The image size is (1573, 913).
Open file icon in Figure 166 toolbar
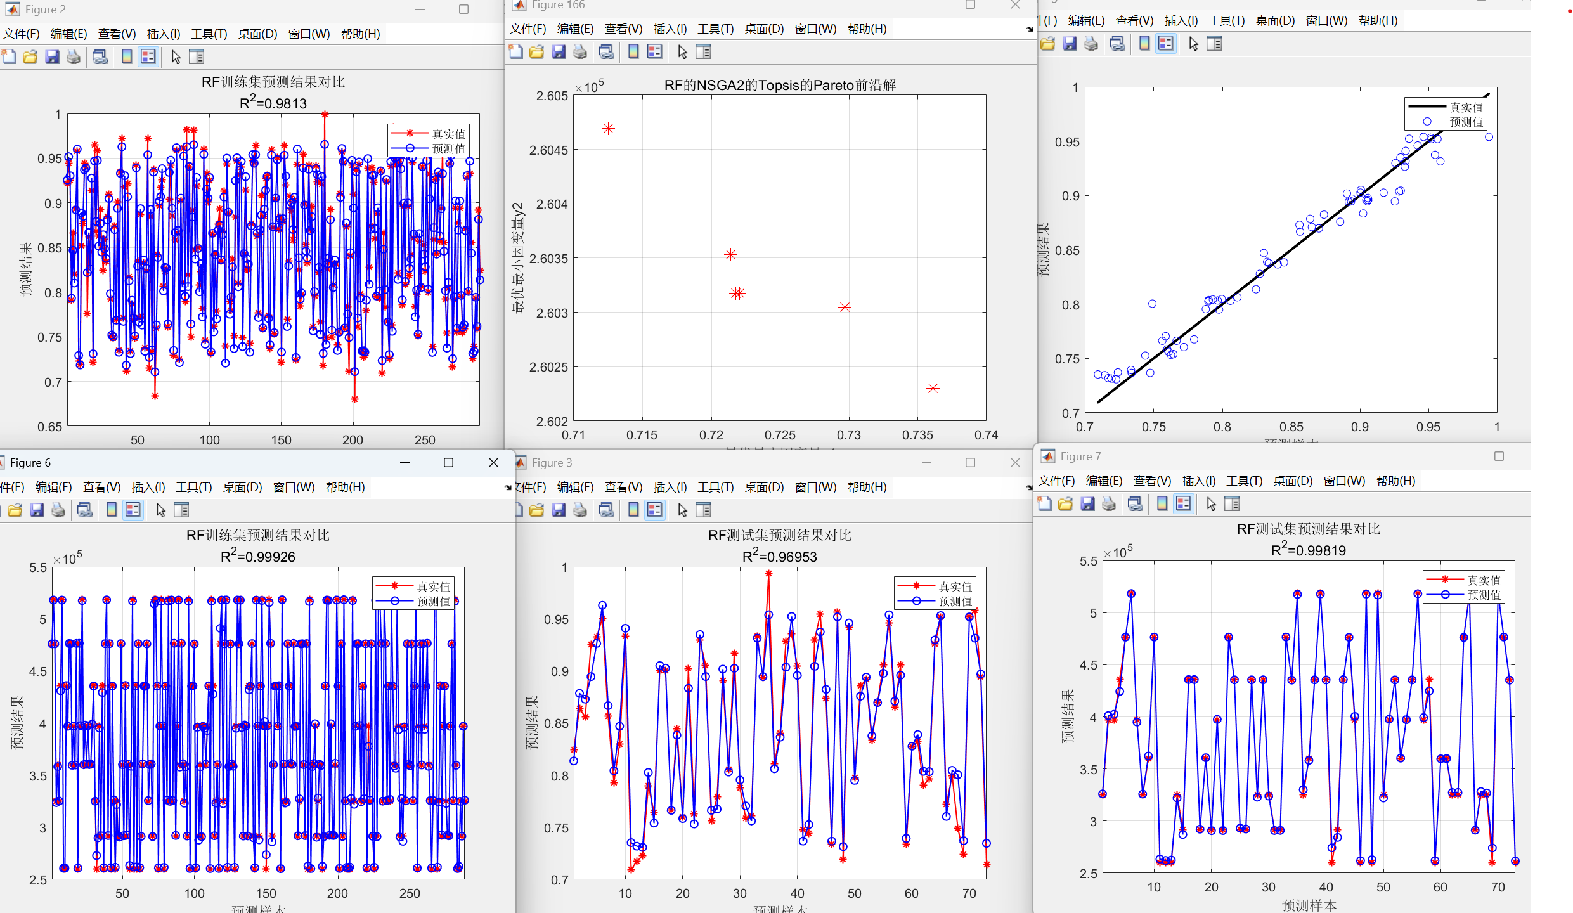537,52
